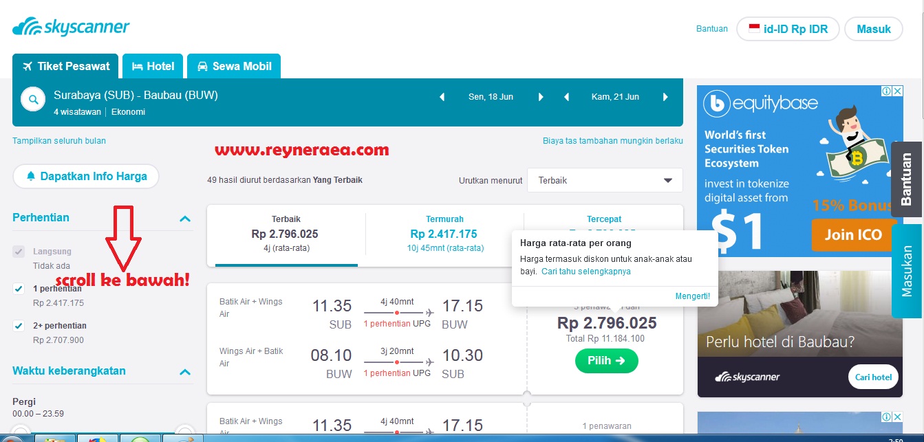Click the AdChoices info icon on equitybase ad
This screenshot has width=924, height=442.
(888, 91)
